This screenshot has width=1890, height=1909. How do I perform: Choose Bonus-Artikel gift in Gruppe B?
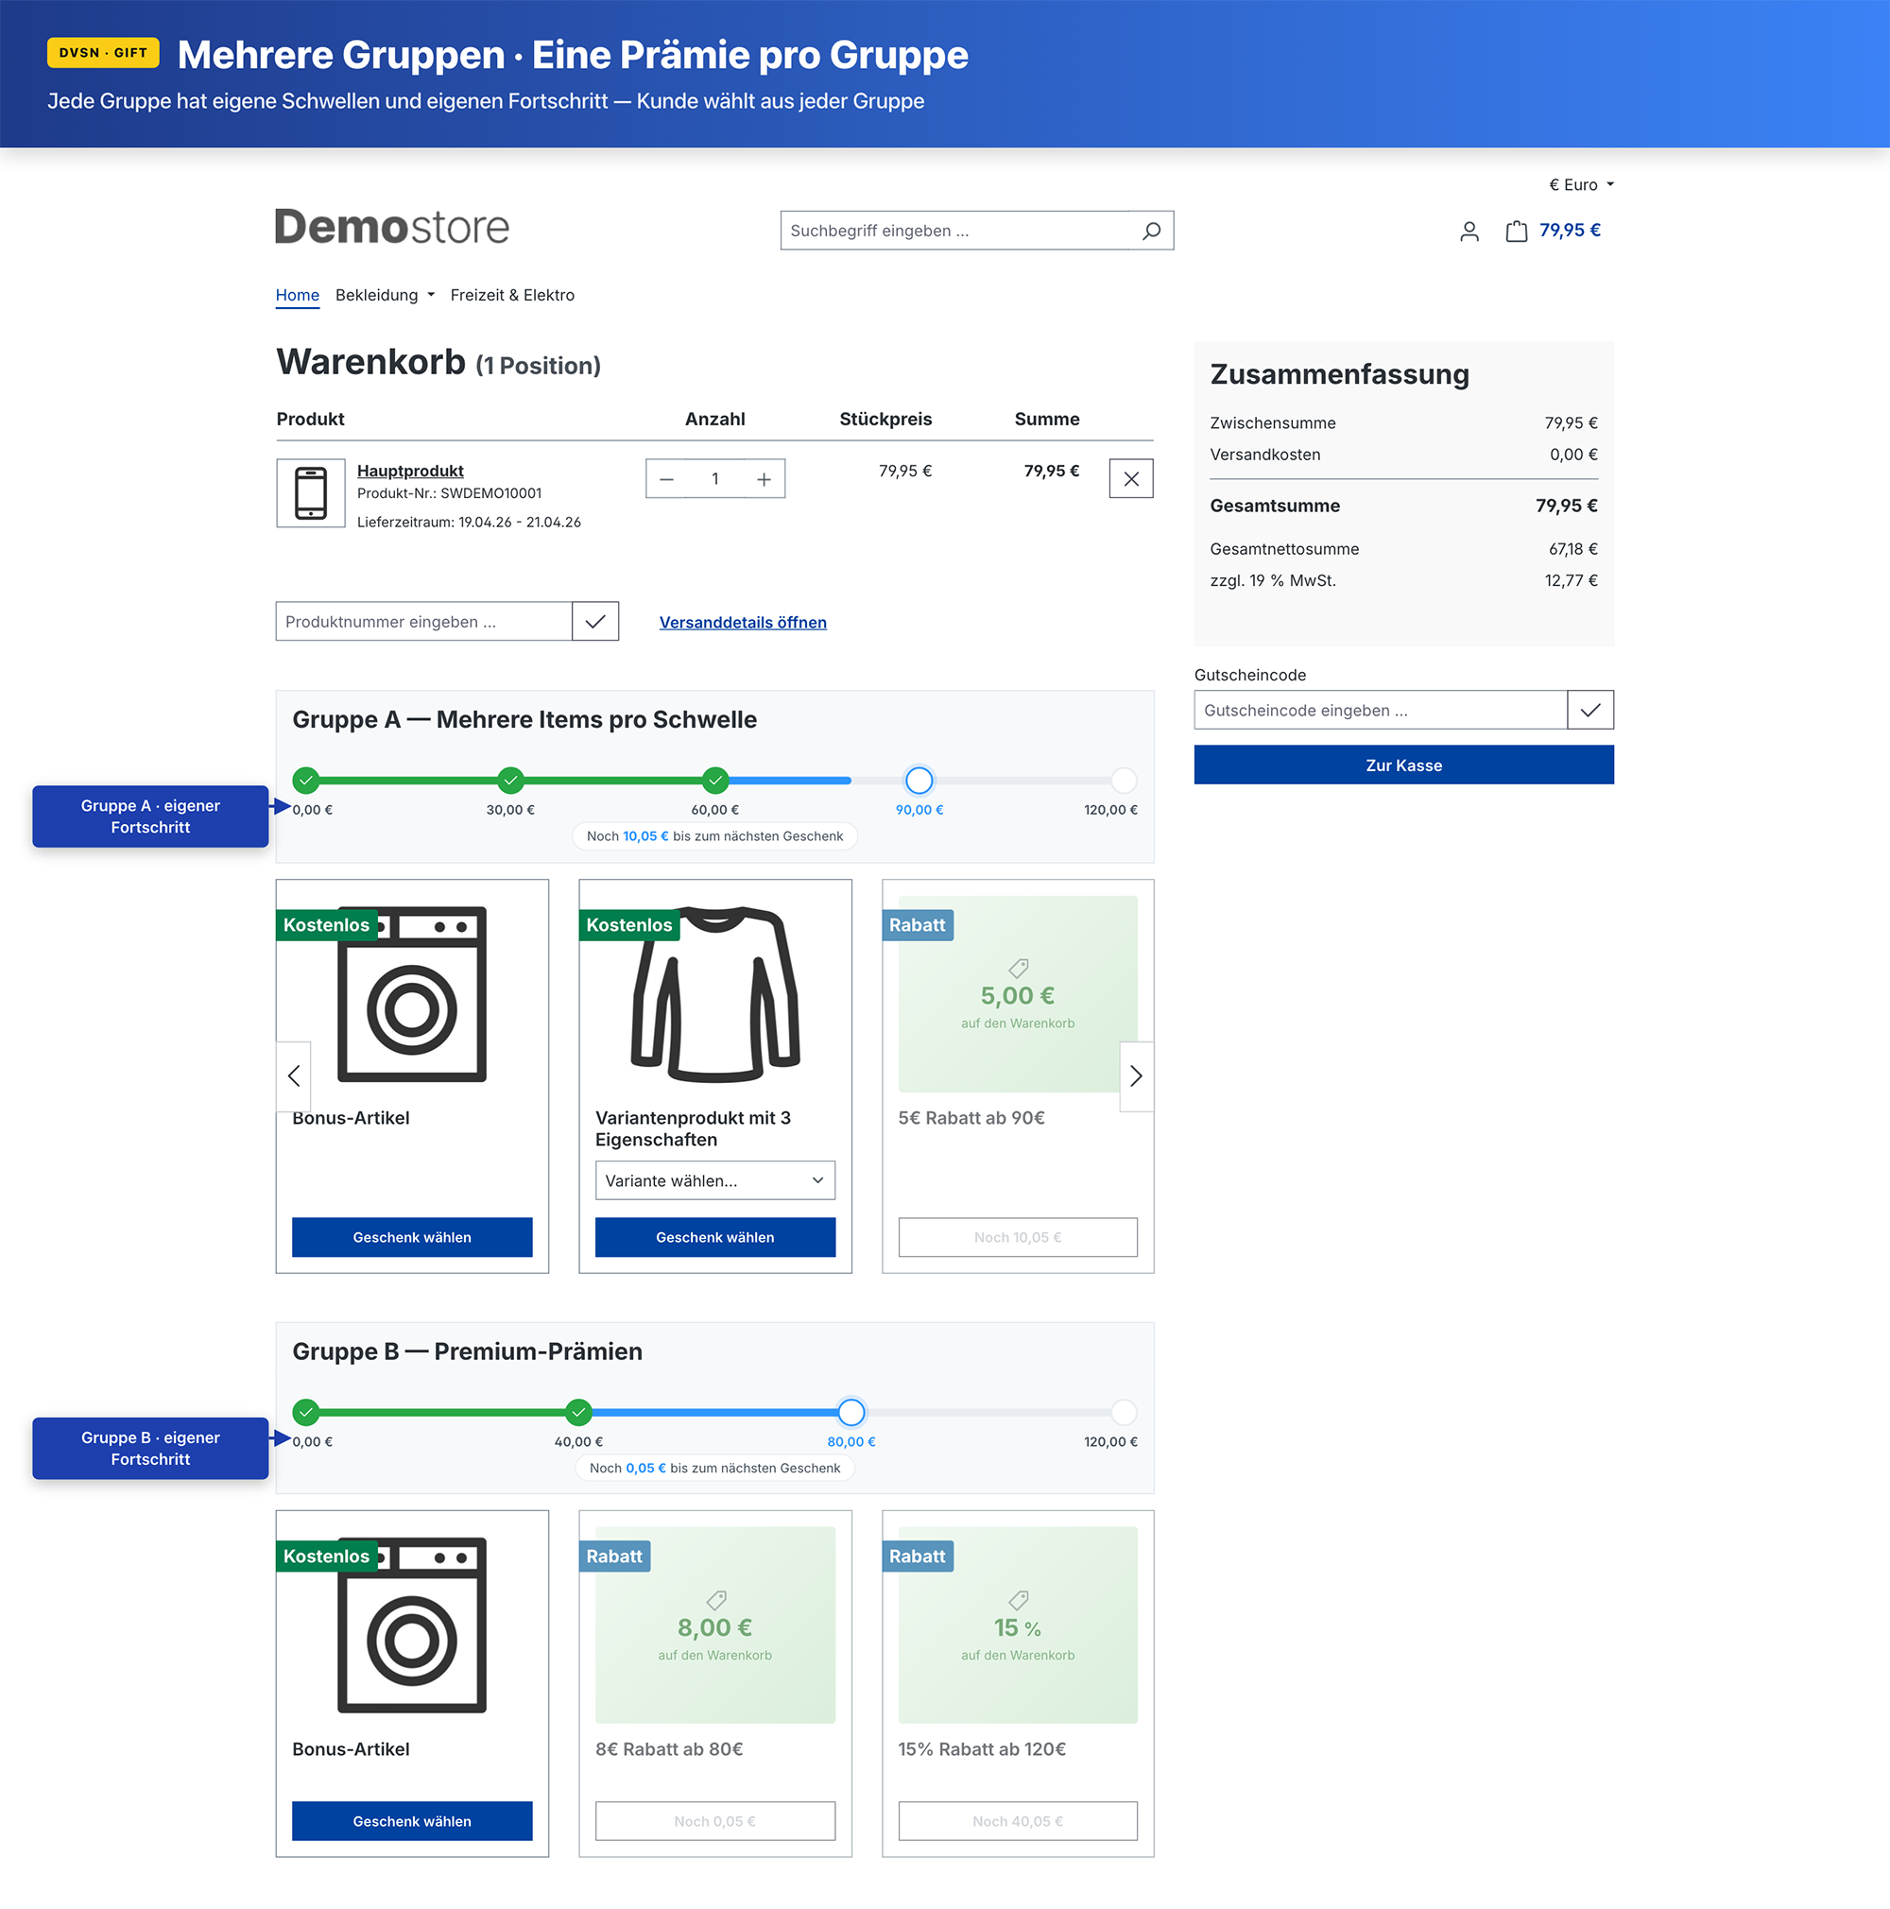pyautogui.click(x=412, y=1821)
